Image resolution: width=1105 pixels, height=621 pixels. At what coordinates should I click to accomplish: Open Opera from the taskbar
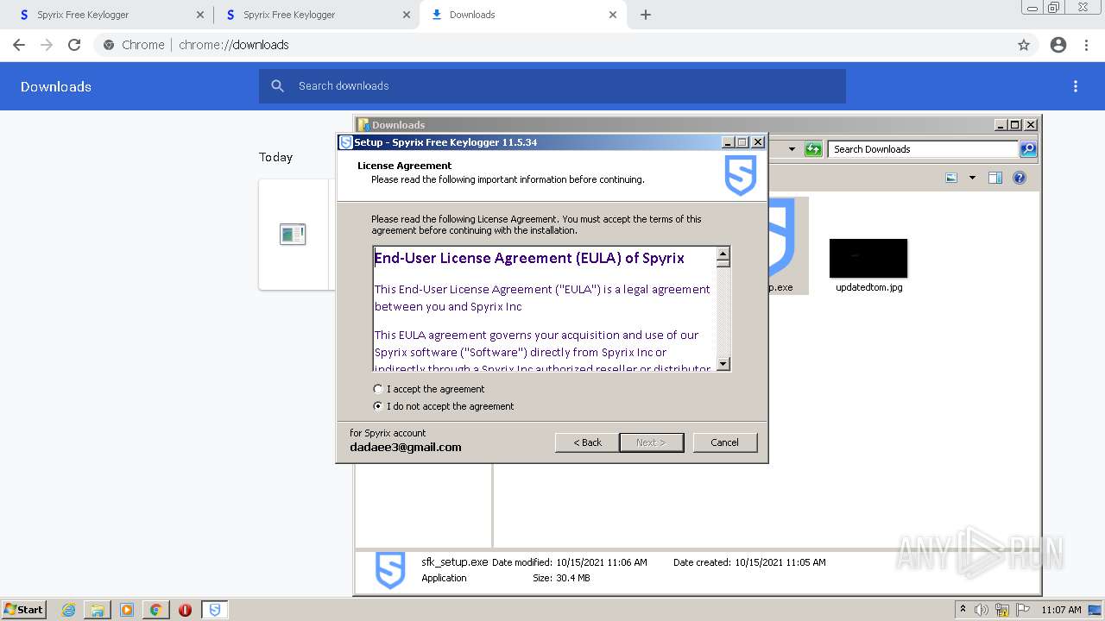click(x=185, y=610)
